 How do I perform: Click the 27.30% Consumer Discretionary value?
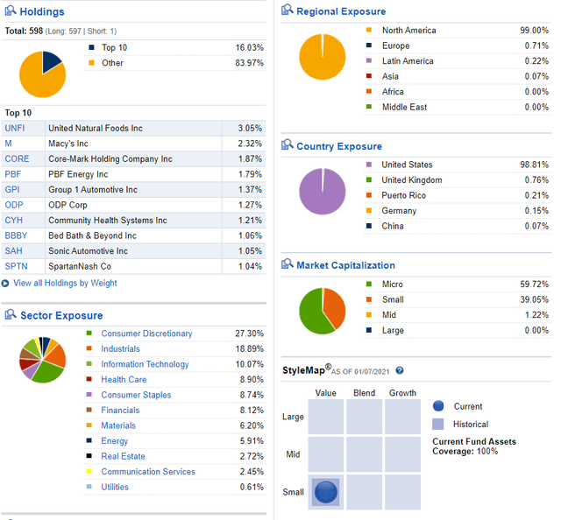249,334
